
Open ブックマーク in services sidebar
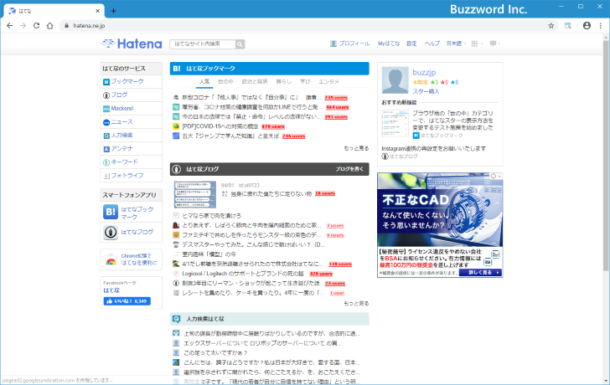[x=131, y=81]
